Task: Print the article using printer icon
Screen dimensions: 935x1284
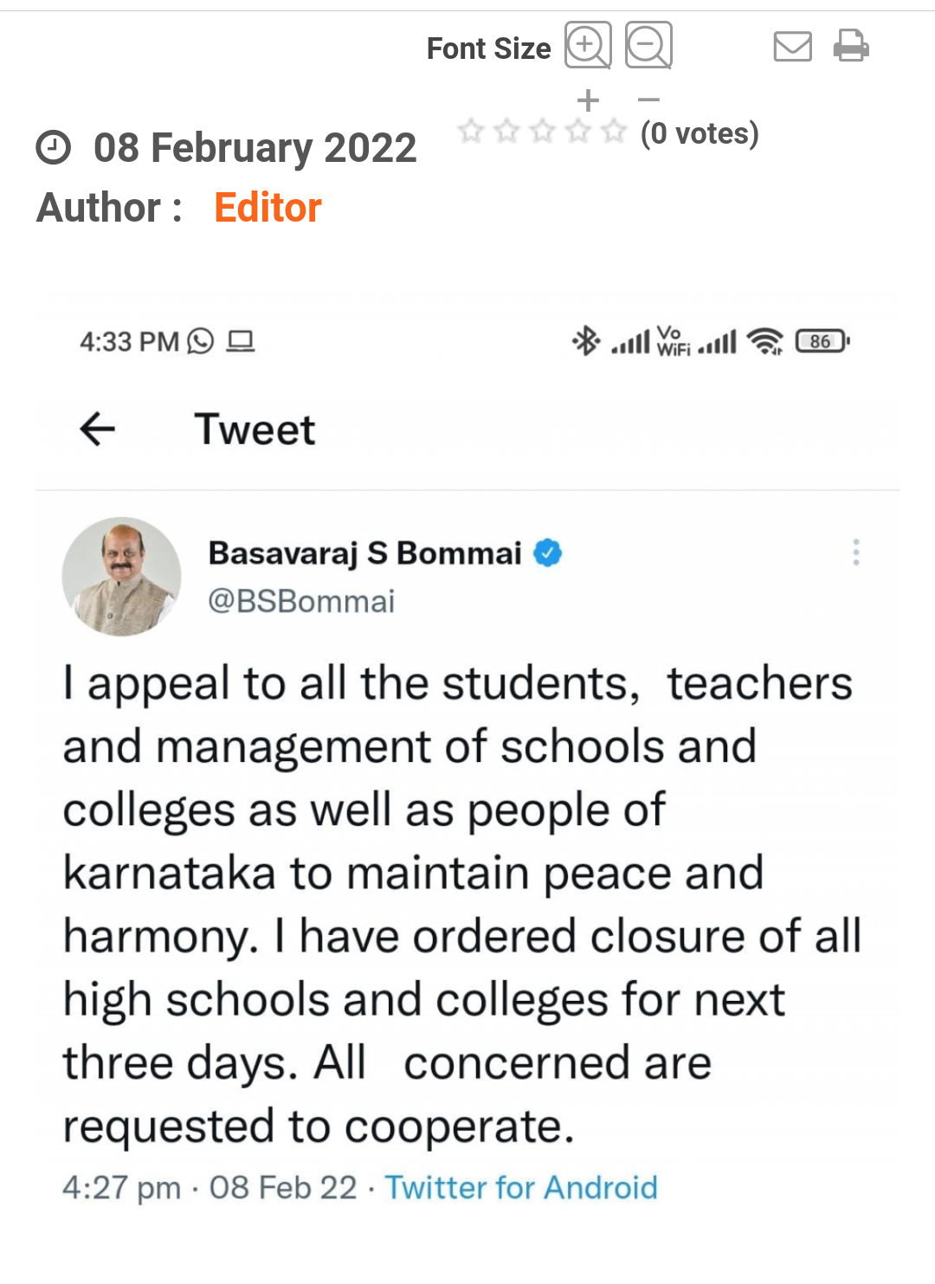Action: point(851,46)
